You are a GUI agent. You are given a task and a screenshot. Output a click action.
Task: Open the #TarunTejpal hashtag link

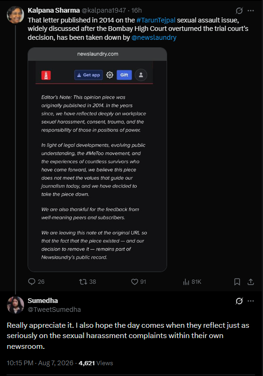(x=156, y=20)
